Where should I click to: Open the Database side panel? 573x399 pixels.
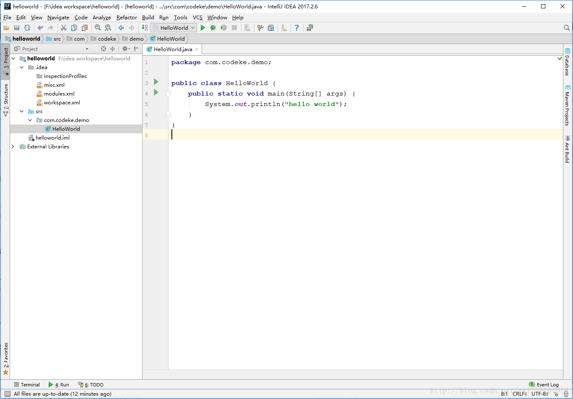(568, 62)
